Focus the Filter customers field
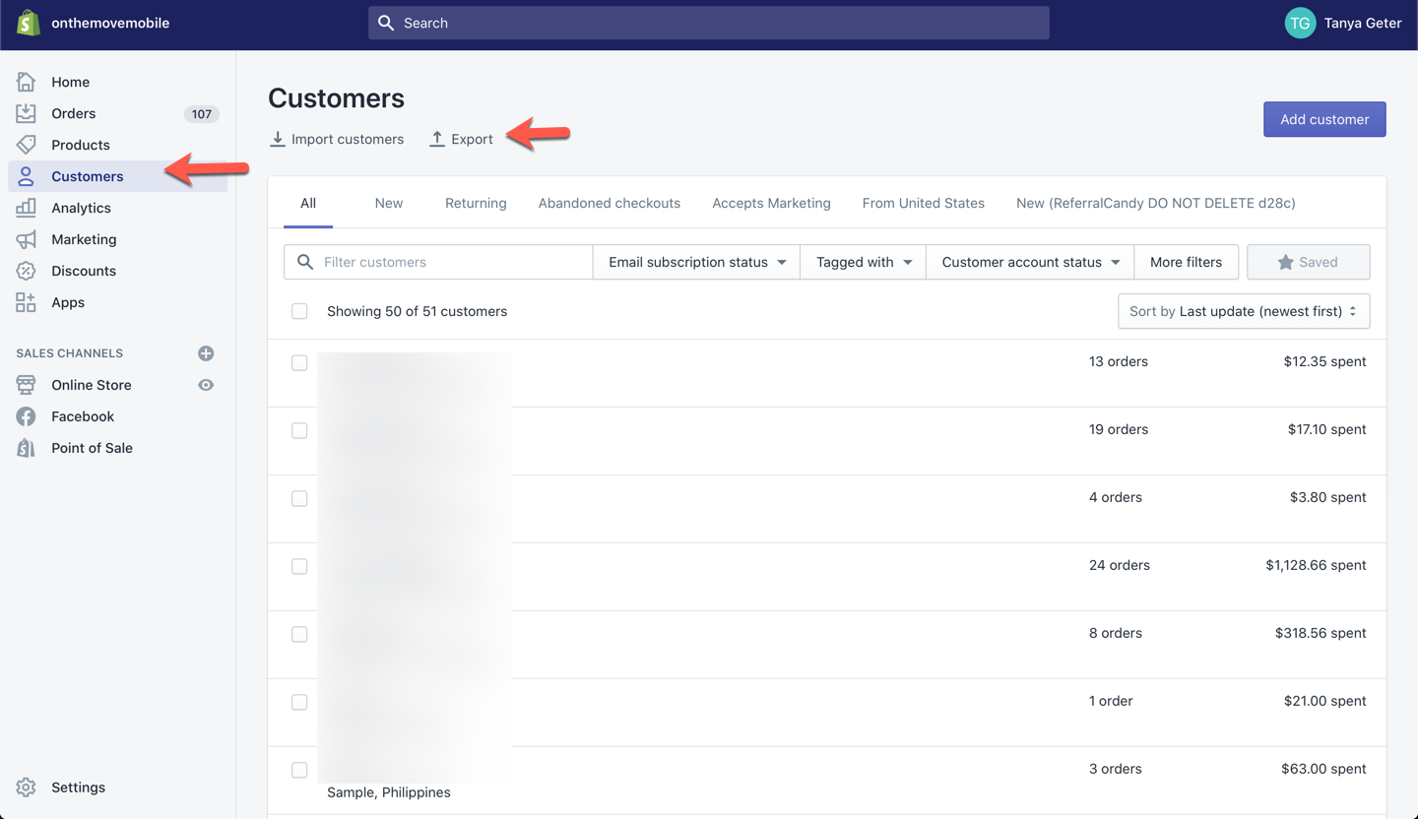Screen dimensions: 1418x819 coord(438,262)
